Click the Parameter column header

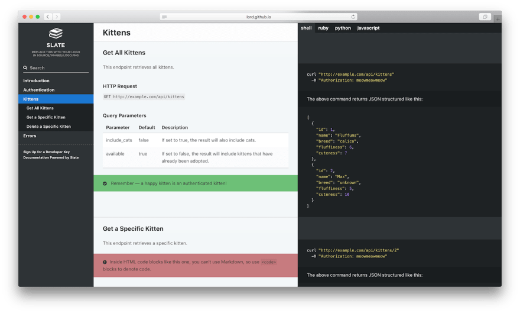pos(118,127)
